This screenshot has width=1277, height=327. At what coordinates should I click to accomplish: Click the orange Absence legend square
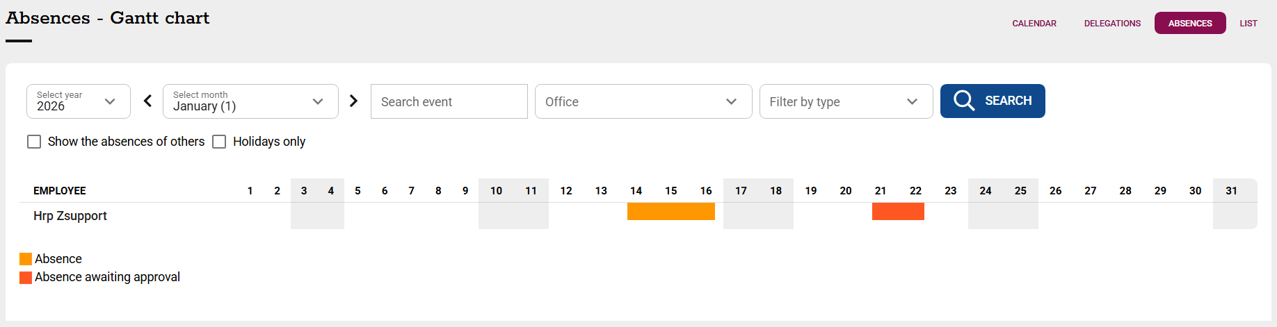click(x=26, y=259)
